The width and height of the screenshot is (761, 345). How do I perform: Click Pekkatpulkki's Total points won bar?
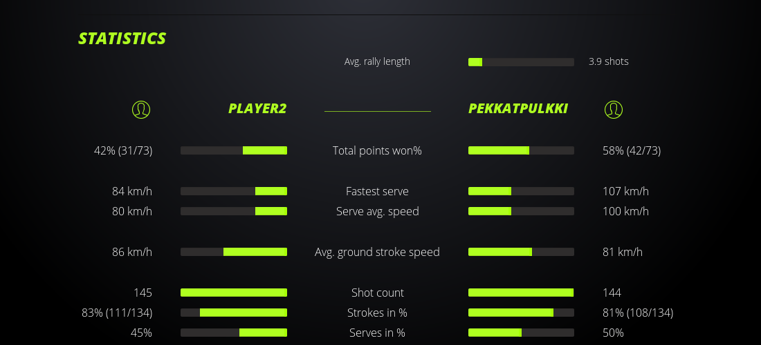point(521,150)
